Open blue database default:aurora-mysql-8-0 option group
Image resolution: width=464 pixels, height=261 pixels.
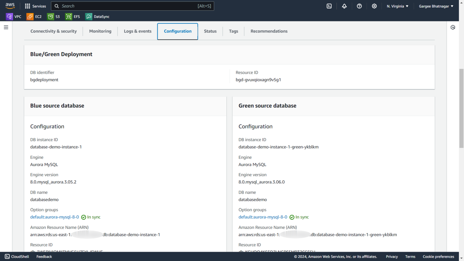click(55, 217)
